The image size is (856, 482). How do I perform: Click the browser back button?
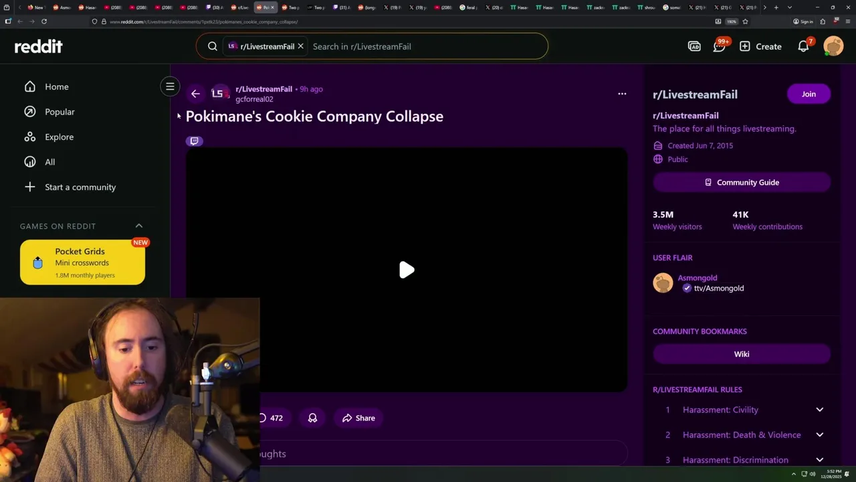(20, 21)
